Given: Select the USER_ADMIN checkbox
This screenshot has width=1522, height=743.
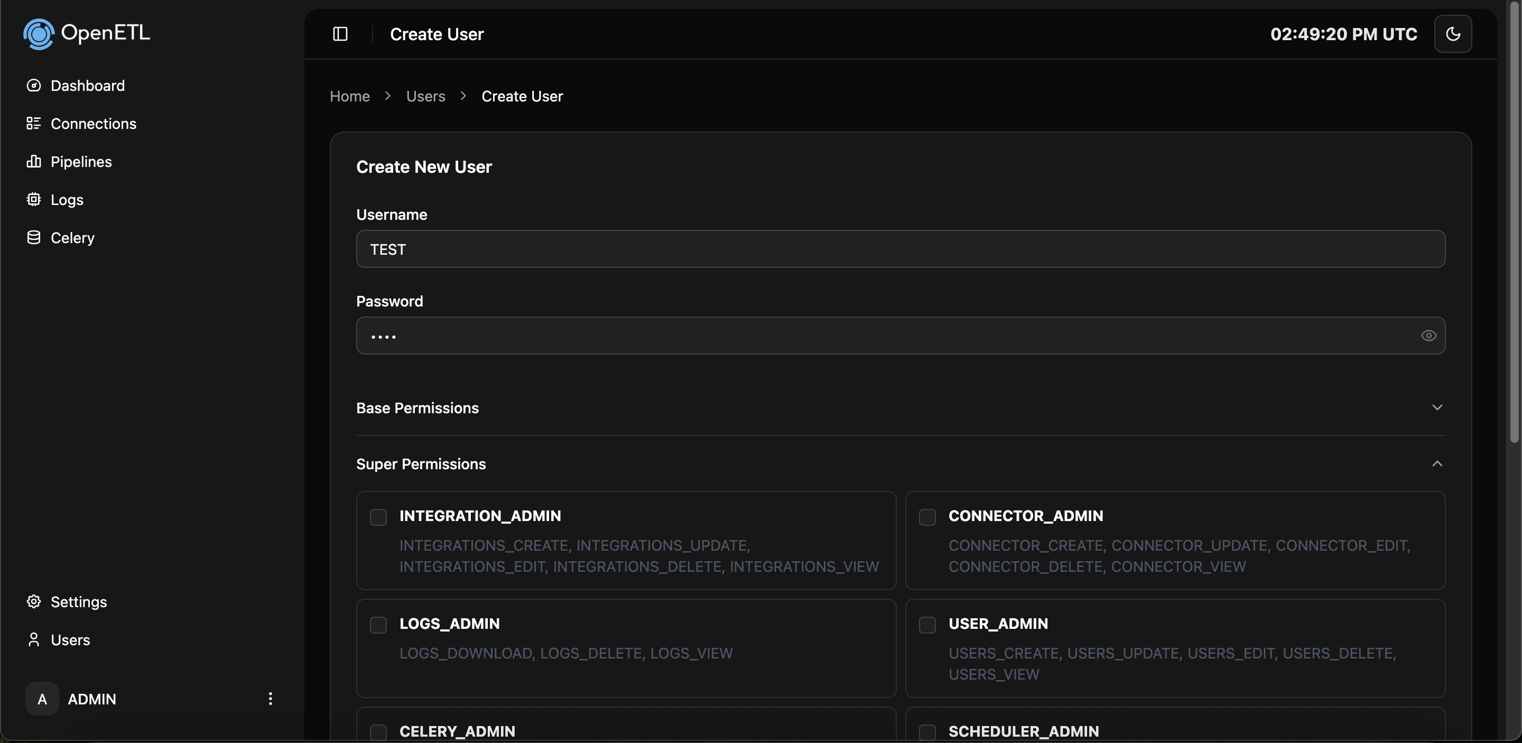Looking at the screenshot, I should pyautogui.click(x=927, y=625).
